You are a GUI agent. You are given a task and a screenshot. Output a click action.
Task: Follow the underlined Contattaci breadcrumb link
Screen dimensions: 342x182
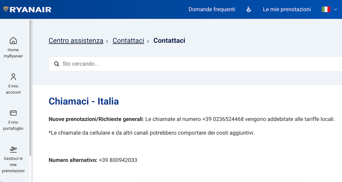pyautogui.click(x=128, y=41)
